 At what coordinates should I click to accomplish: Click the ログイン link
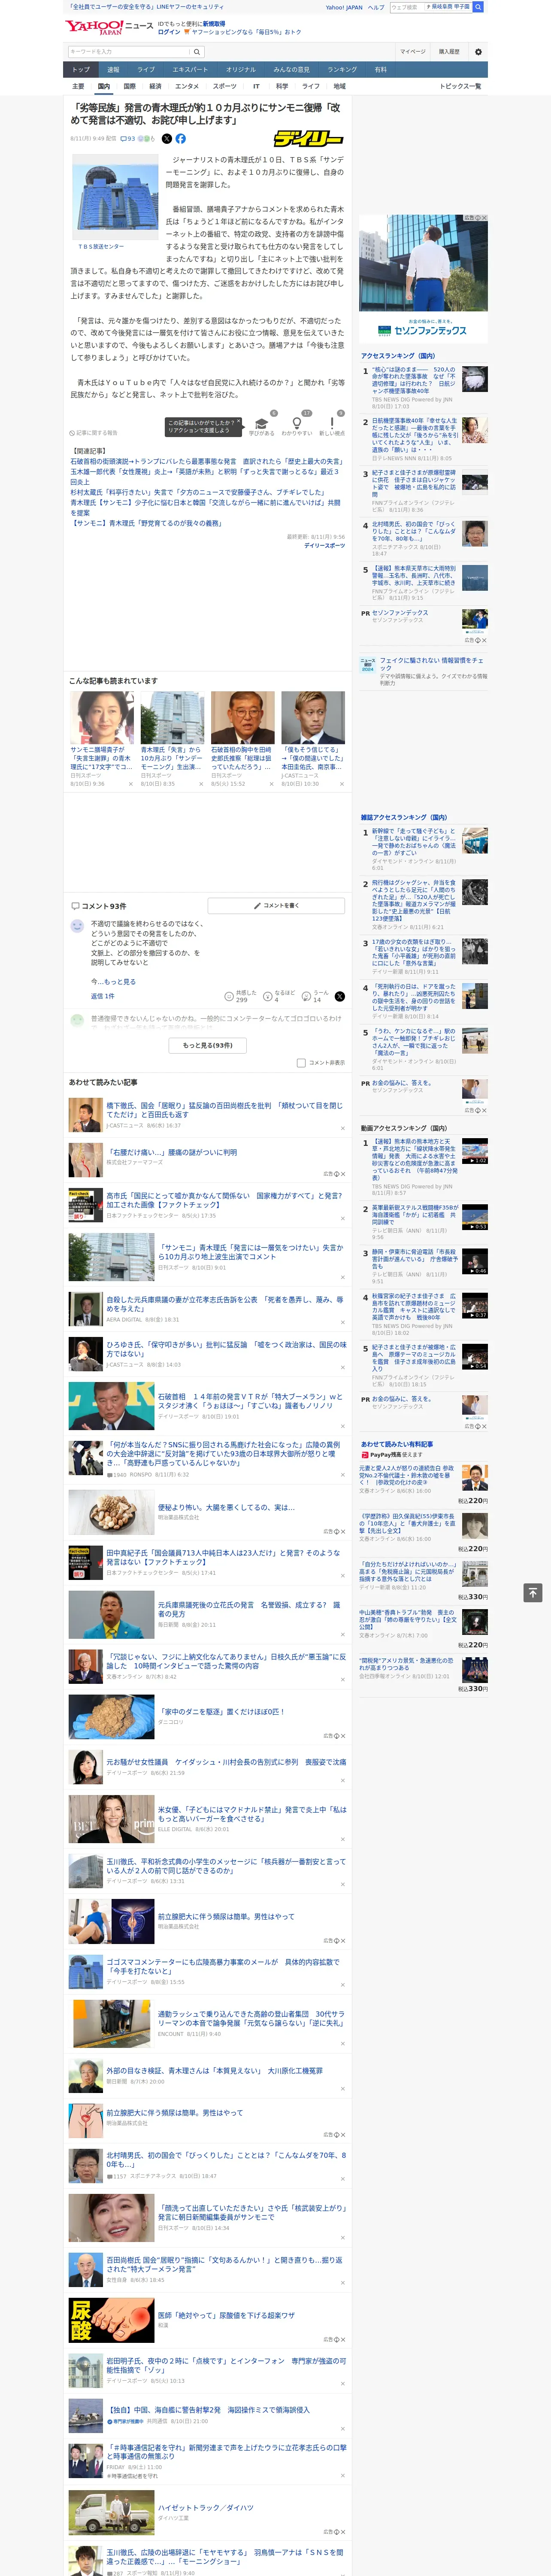point(169,32)
